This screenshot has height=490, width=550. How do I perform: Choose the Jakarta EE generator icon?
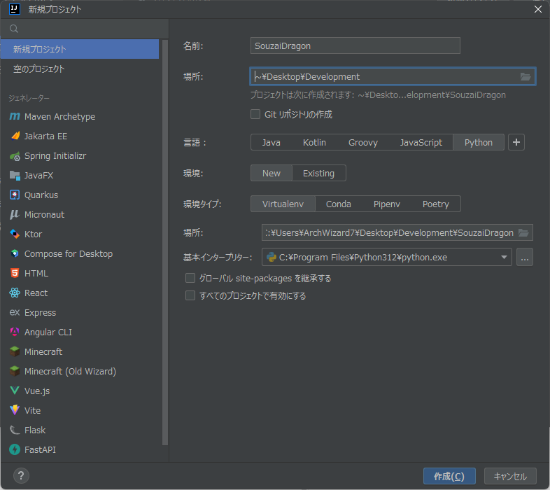(15, 136)
